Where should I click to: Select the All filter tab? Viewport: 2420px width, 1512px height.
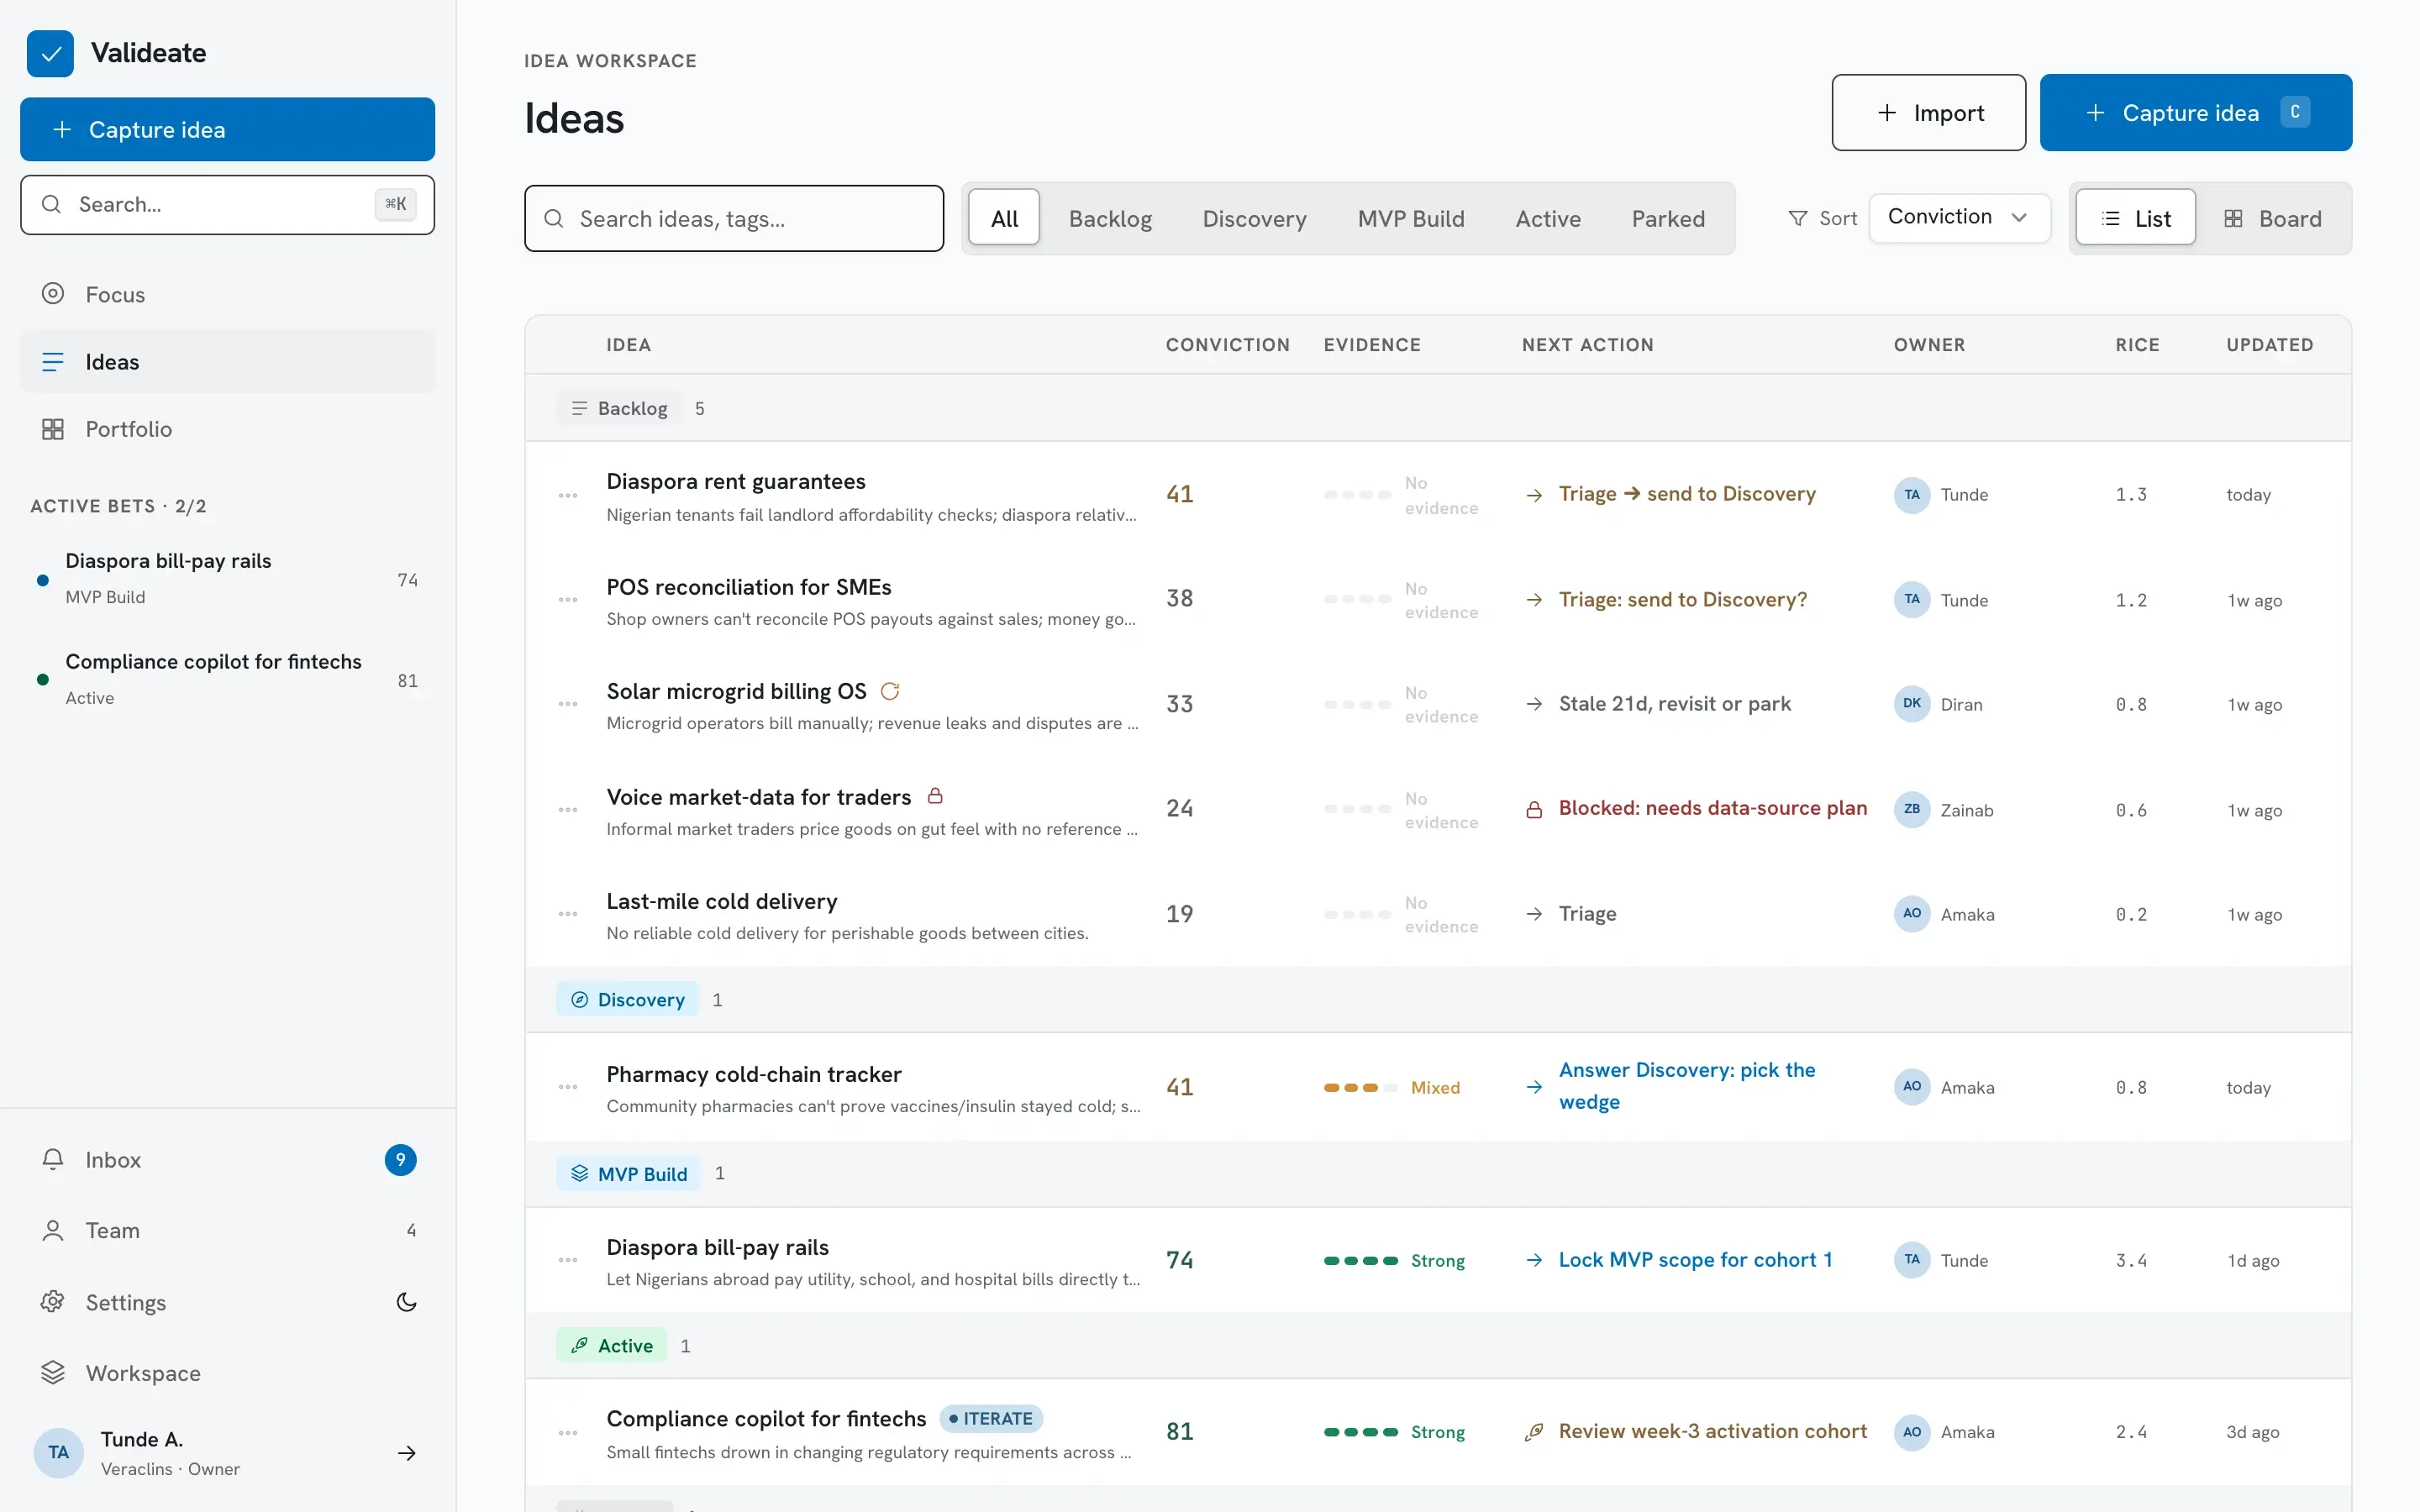(x=1004, y=218)
